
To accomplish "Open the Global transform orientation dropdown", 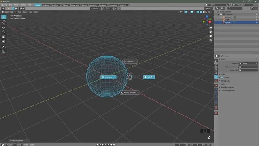I will click(x=96, y=9).
